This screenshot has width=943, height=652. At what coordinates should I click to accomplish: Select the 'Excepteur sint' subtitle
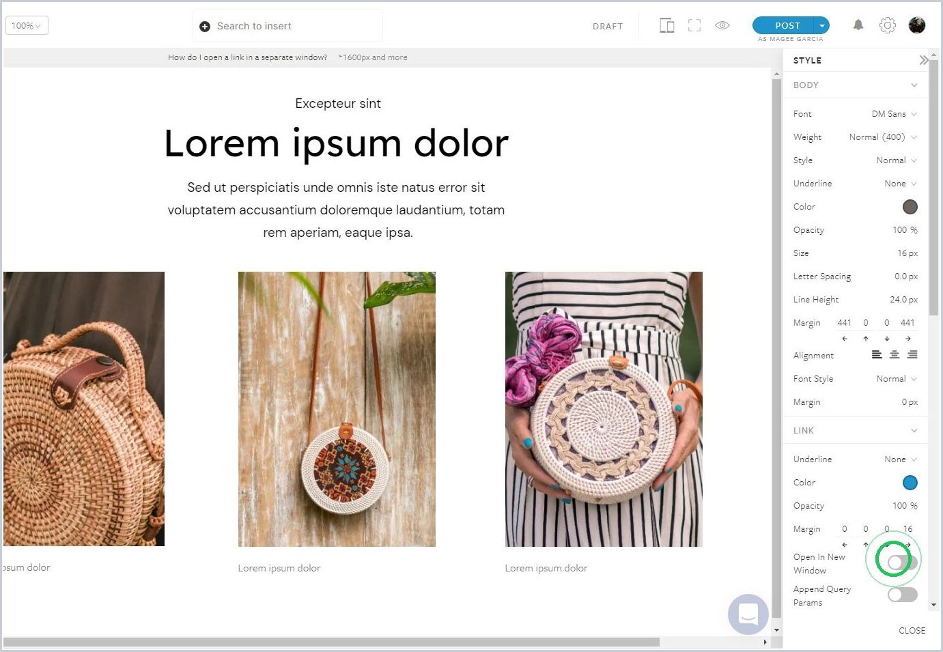pos(338,104)
